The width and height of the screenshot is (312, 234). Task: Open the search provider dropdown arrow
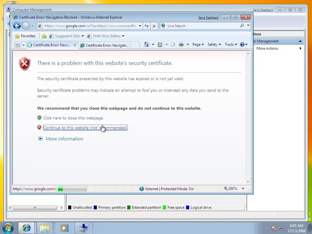coord(248,26)
